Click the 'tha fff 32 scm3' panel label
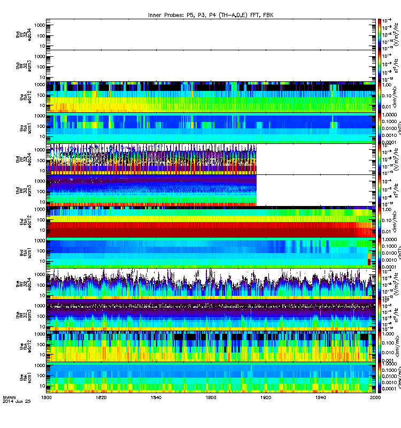Viewport: 401px width, 428px height. pyautogui.click(x=24, y=66)
